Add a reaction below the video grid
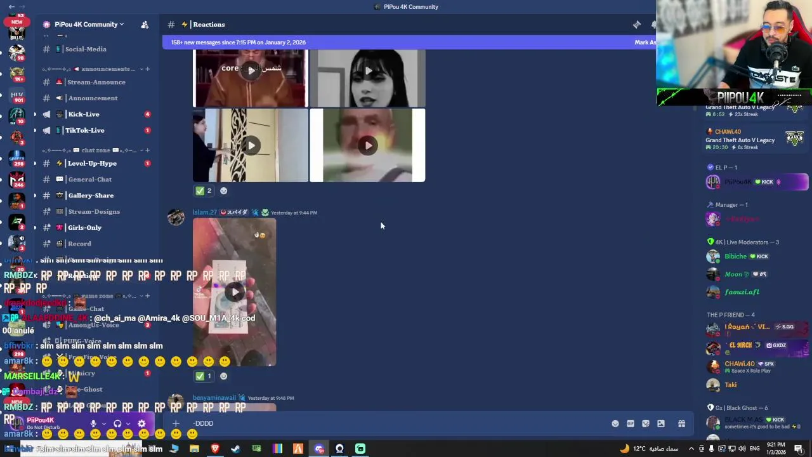Viewport: 812px width, 457px height. click(223, 190)
